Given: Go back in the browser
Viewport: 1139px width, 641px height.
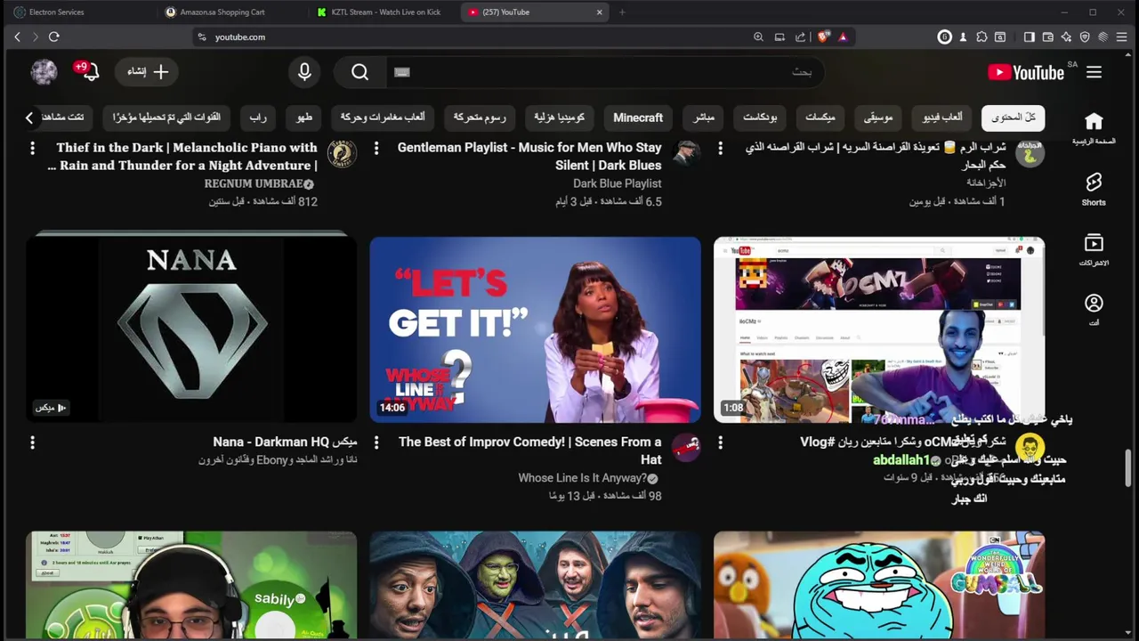Looking at the screenshot, I should (x=17, y=37).
